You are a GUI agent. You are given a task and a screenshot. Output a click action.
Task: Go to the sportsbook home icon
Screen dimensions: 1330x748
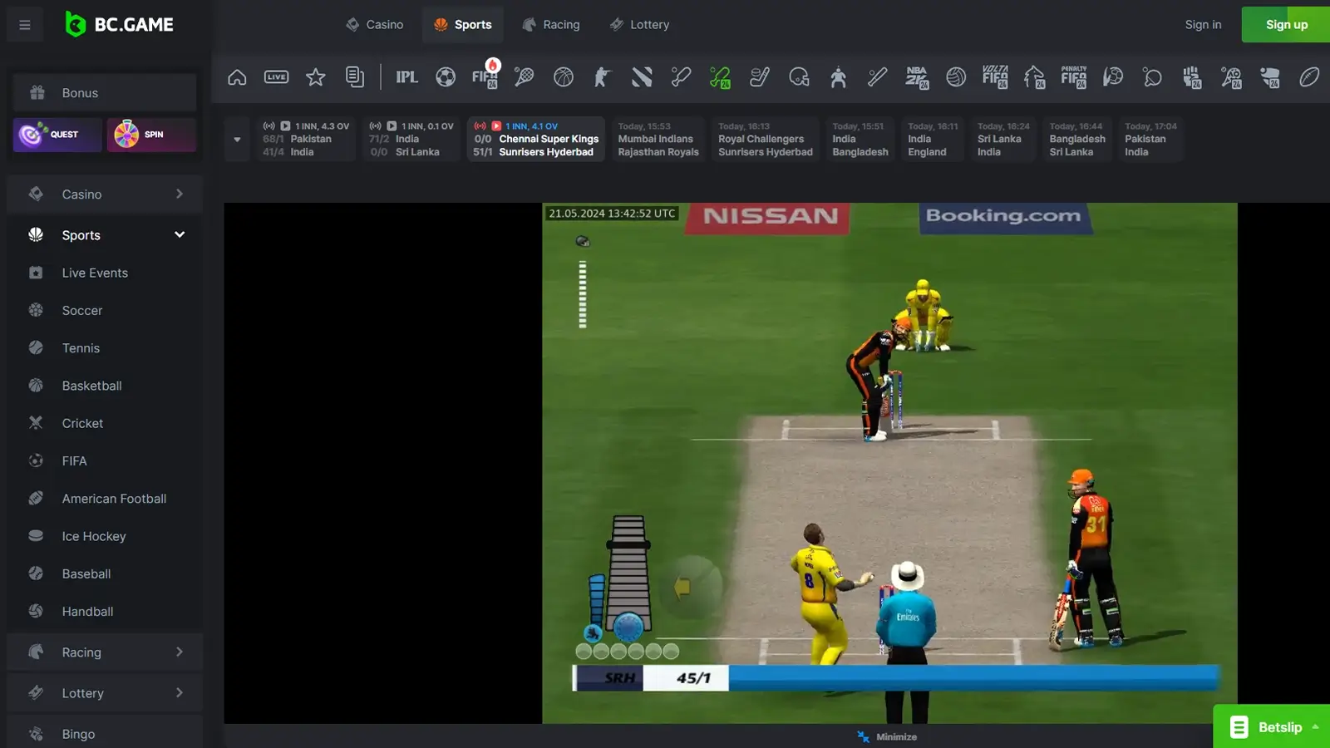pyautogui.click(x=237, y=77)
